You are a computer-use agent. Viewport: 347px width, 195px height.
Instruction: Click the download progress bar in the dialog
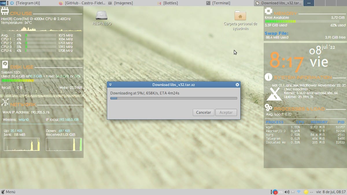[x=174, y=98]
